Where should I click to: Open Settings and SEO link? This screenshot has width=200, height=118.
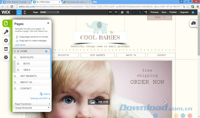point(40,98)
